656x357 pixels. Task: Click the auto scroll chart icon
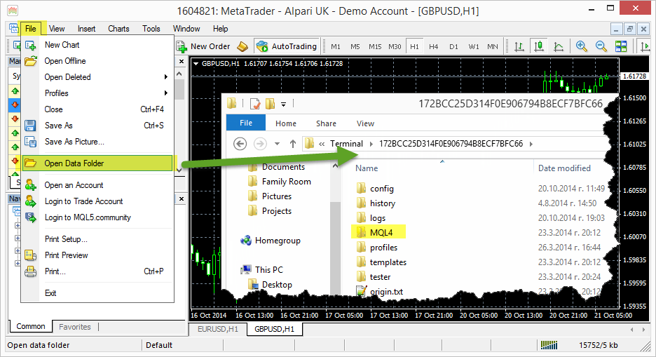click(645, 46)
